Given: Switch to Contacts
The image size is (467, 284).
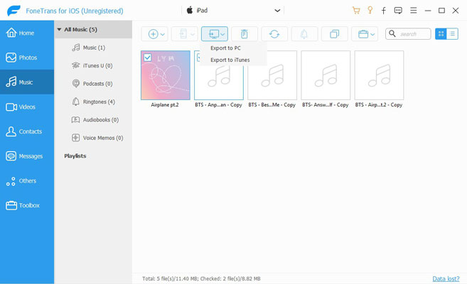Looking at the screenshot, I should point(27,131).
